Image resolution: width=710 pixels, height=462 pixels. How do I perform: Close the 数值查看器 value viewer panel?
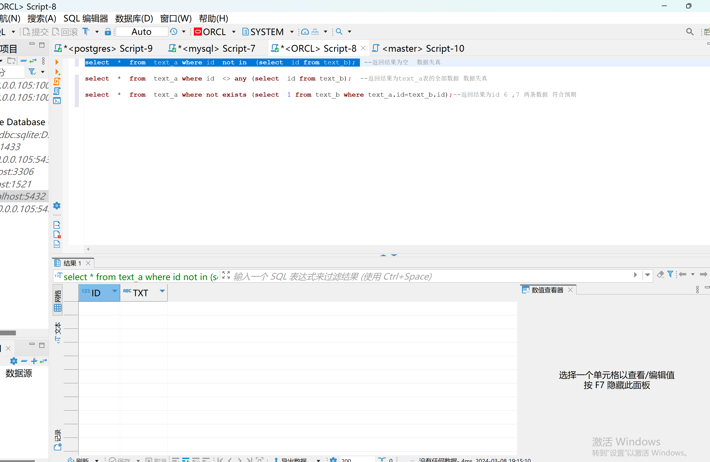click(570, 290)
